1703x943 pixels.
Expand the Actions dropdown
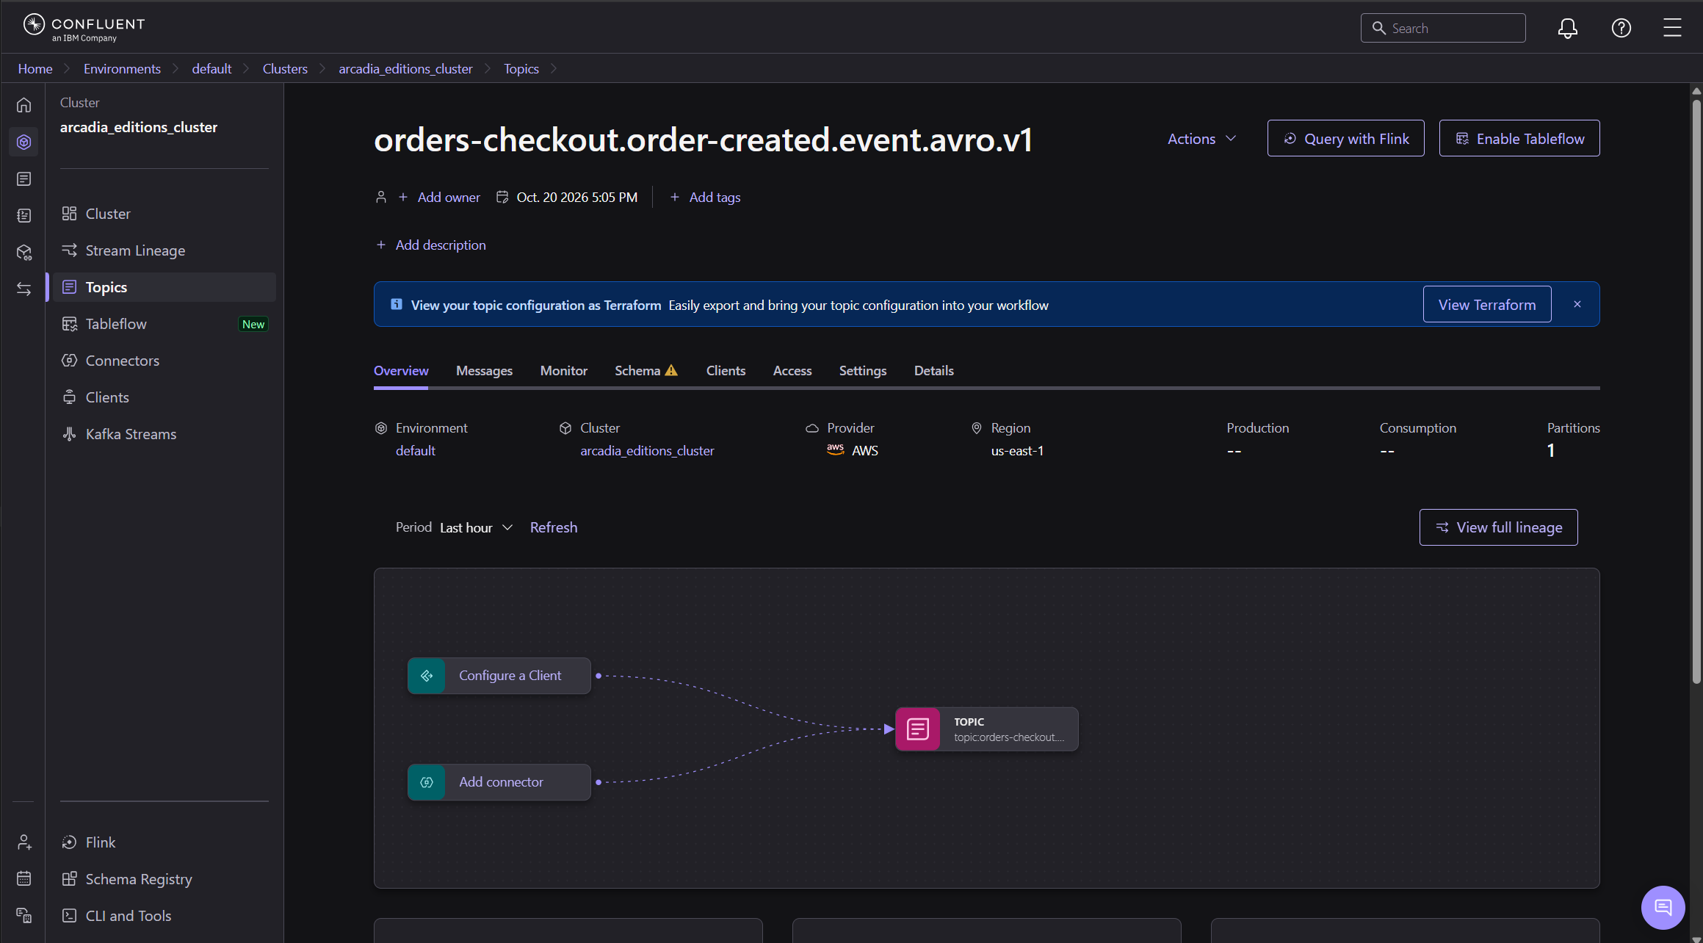[x=1201, y=138]
